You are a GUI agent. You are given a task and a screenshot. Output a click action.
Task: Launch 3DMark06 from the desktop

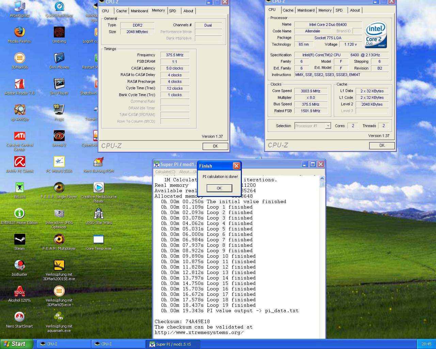tap(19, 58)
